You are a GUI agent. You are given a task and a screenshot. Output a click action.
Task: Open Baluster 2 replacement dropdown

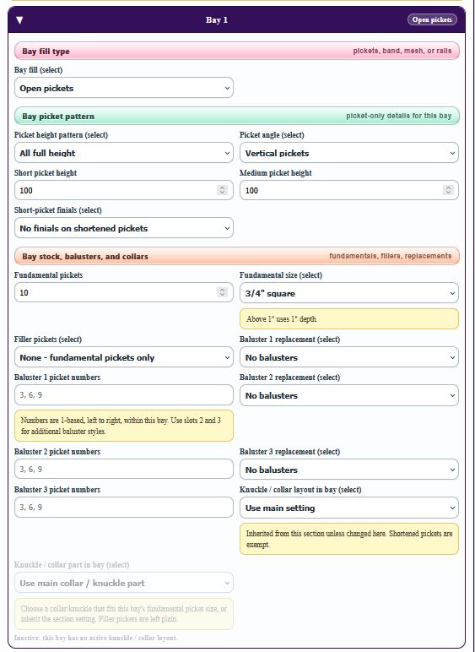click(x=349, y=395)
